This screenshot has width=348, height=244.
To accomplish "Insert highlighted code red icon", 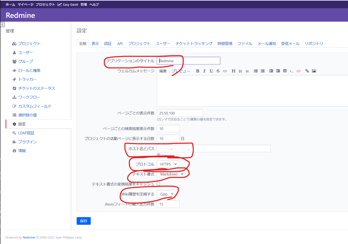I will coord(298,71).
